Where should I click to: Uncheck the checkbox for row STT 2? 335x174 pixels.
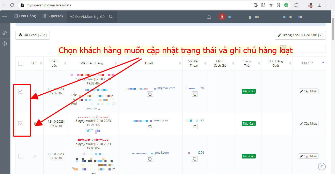pos(21,91)
